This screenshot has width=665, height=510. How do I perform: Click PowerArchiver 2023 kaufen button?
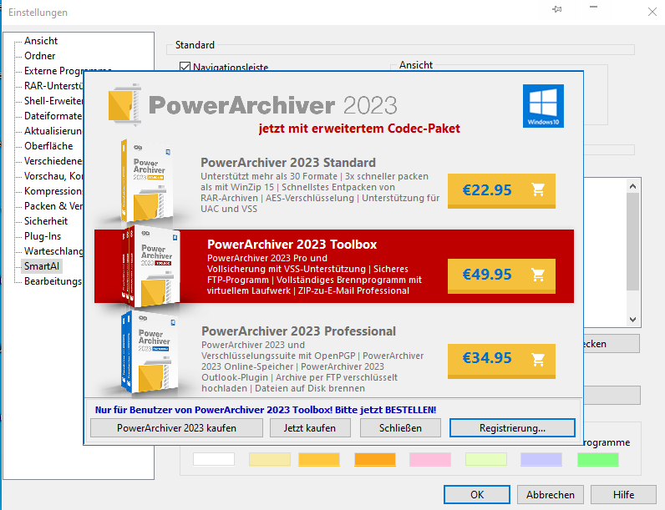tap(176, 428)
